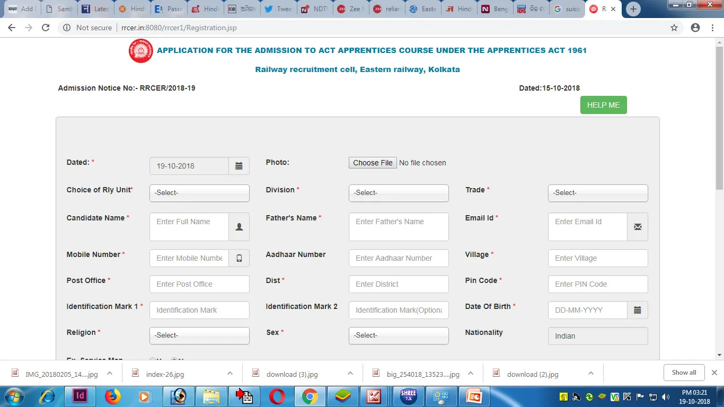Click the Enter Aadhaar Number field
The image size is (724, 407).
point(399,258)
